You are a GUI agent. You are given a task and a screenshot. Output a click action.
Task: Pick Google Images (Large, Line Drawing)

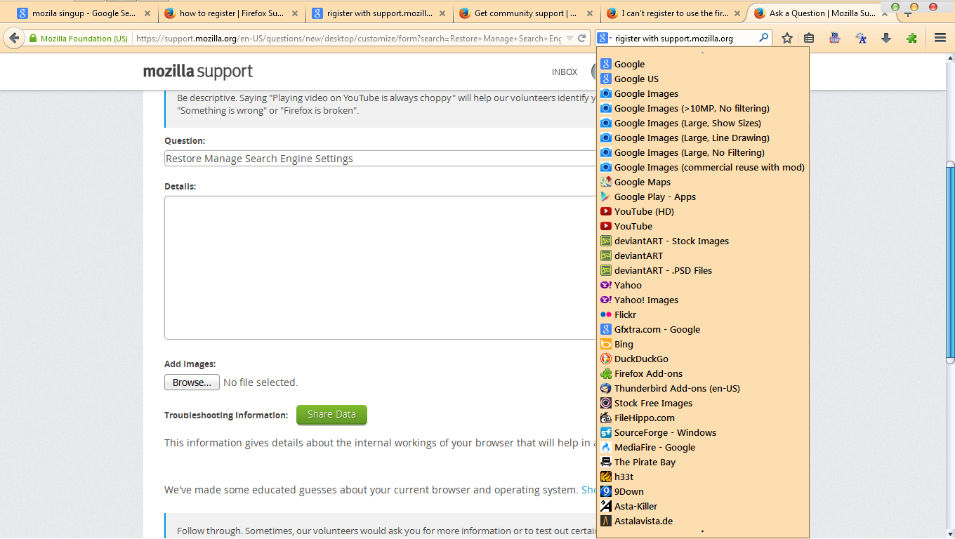point(702,138)
